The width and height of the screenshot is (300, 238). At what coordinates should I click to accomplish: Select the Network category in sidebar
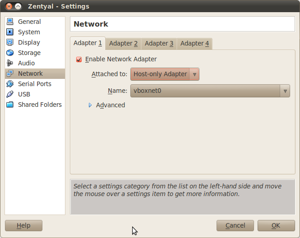[30, 73]
